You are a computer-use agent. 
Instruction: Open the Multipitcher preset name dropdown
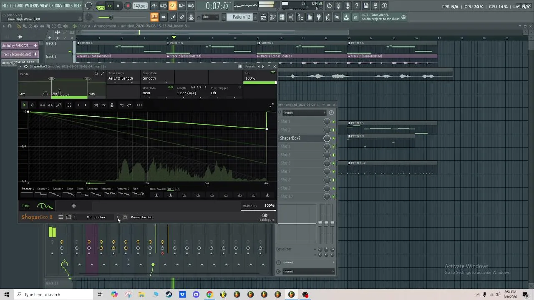coord(96,217)
